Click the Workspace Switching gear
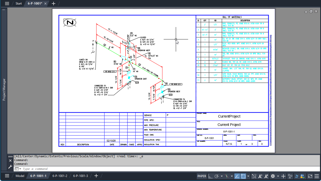 (x=273, y=176)
